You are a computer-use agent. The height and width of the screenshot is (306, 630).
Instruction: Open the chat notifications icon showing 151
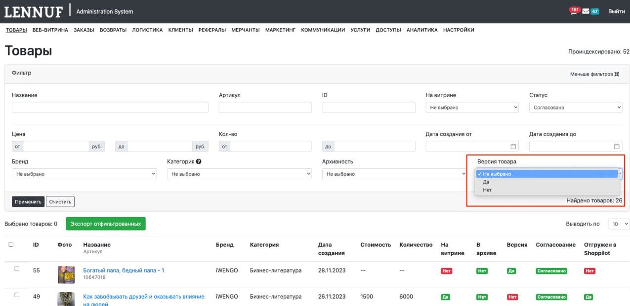coord(575,11)
